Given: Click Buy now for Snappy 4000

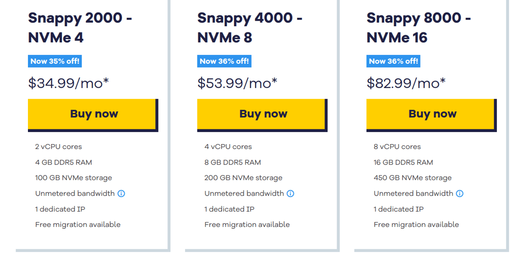Looking at the screenshot, I should pos(262,114).
